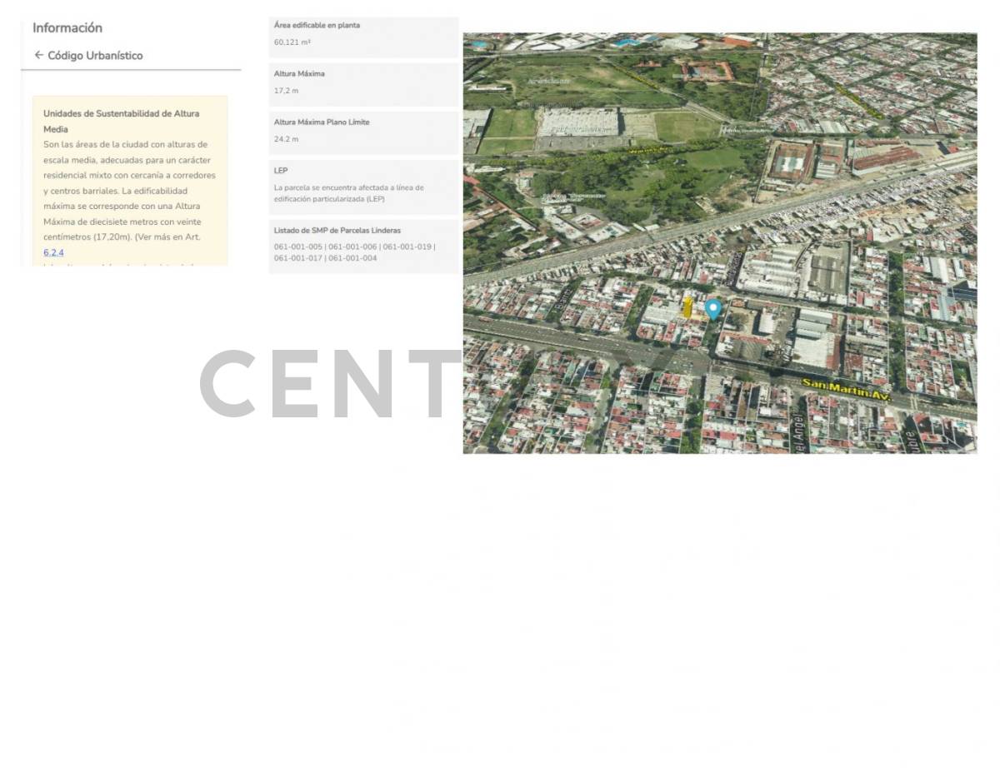Open Article 6.2.4 link
This screenshot has height=768, width=1000.
click(x=53, y=252)
